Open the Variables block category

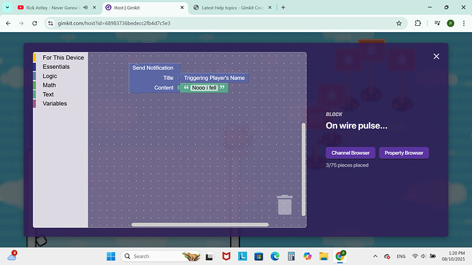pyautogui.click(x=55, y=103)
